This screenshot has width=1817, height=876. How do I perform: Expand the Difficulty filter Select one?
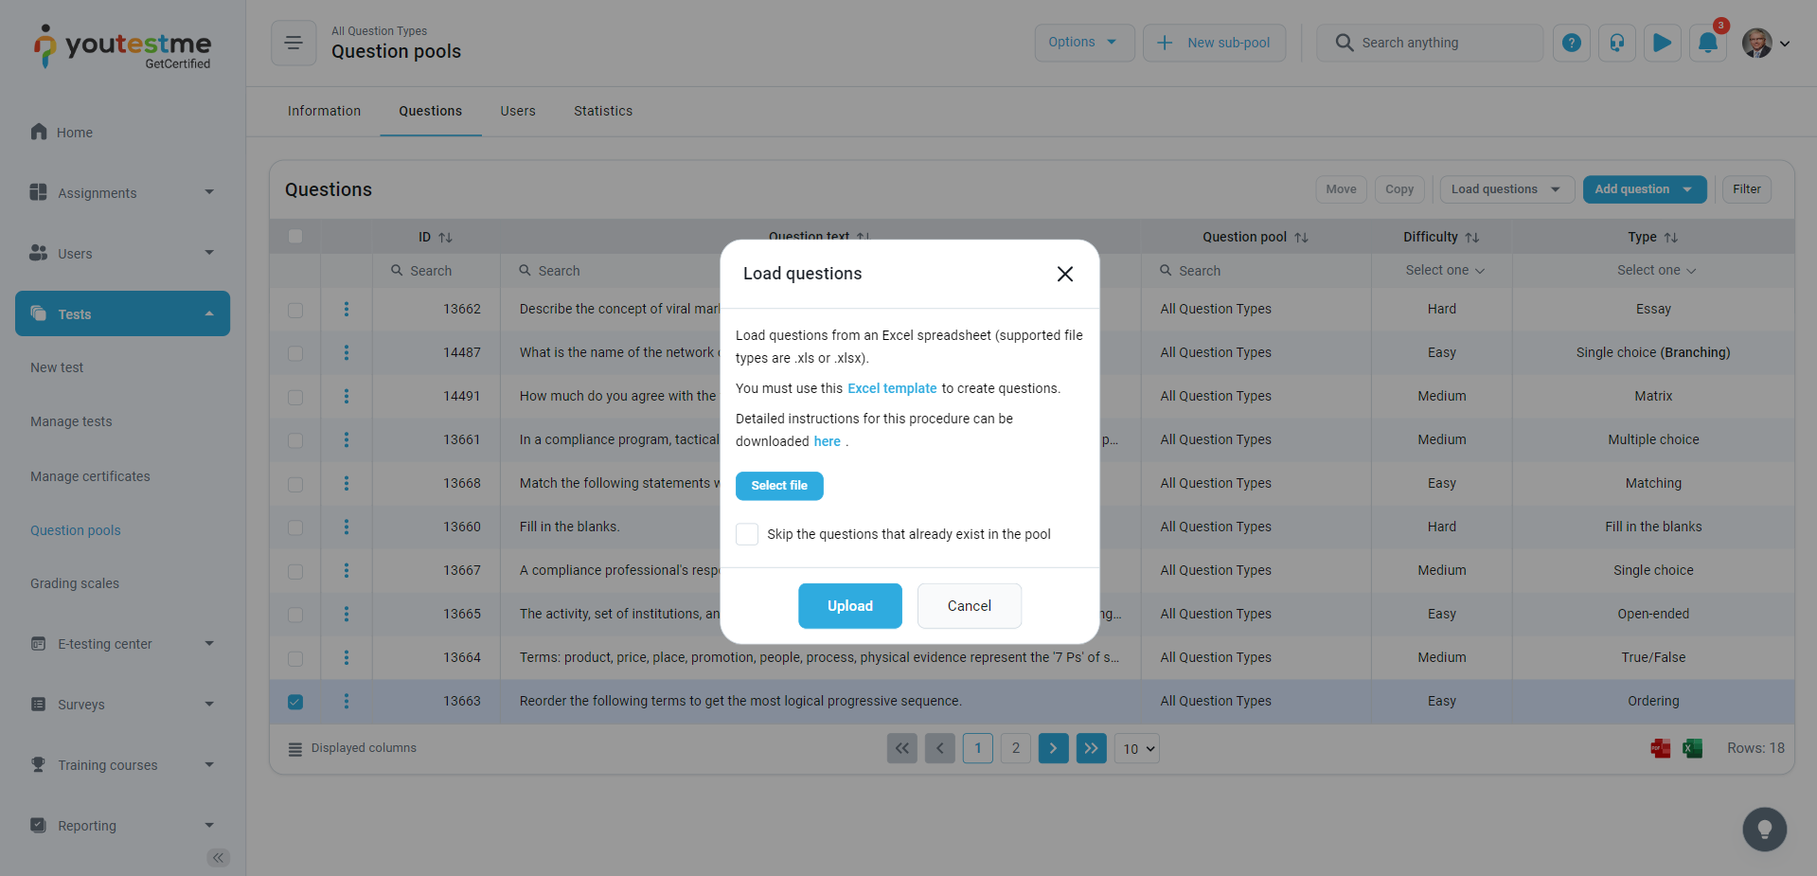[x=1444, y=271]
